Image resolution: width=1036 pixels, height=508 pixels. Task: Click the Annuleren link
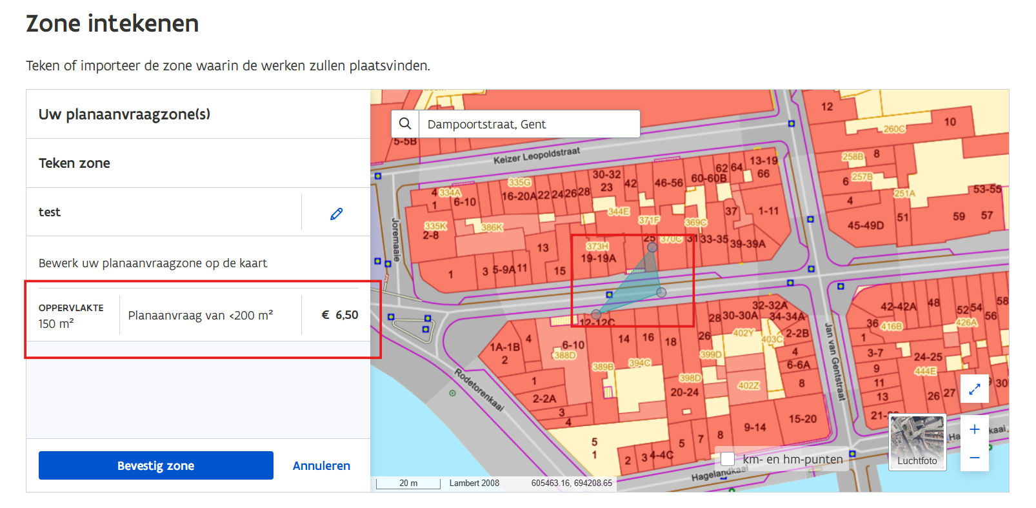click(321, 465)
